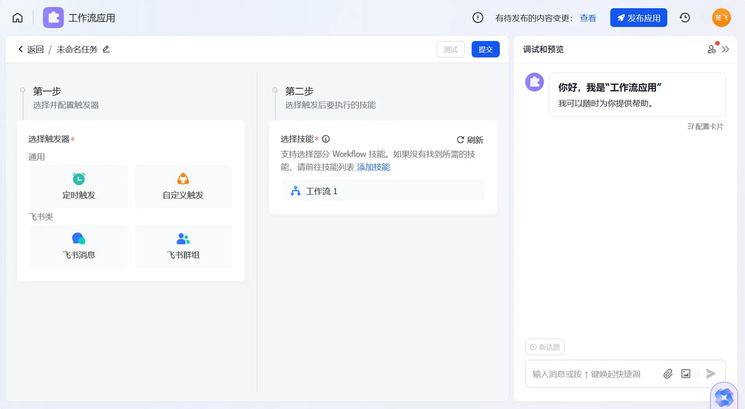Click the bot avatar in chat
The width and height of the screenshot is (745, 409).
pos(534,82)
